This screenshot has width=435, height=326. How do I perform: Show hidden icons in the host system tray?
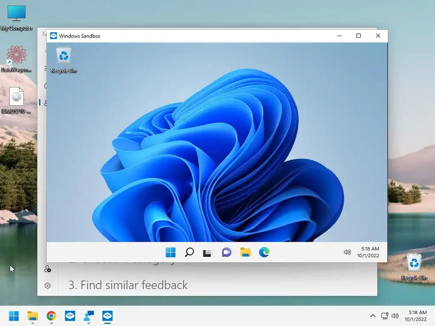(x=373, y=316)
